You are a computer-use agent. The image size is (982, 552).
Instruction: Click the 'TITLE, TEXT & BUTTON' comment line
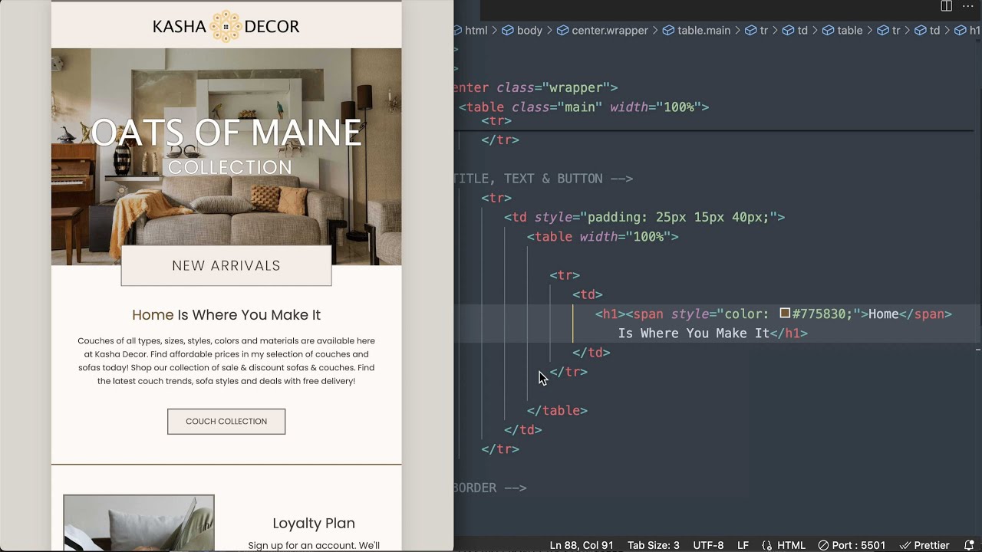[x=543, y=179]
